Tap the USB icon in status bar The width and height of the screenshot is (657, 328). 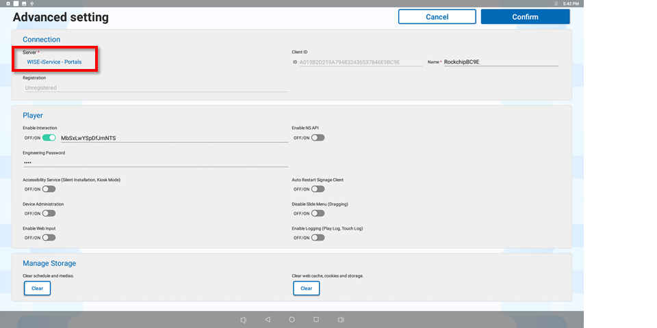point(34,3)
